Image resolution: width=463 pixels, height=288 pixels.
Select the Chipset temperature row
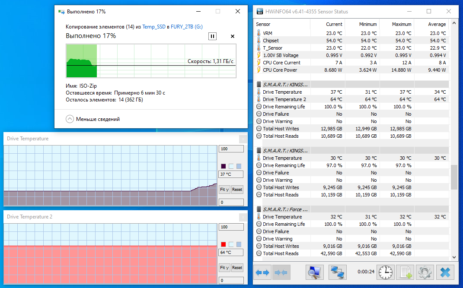click(351, 41)
